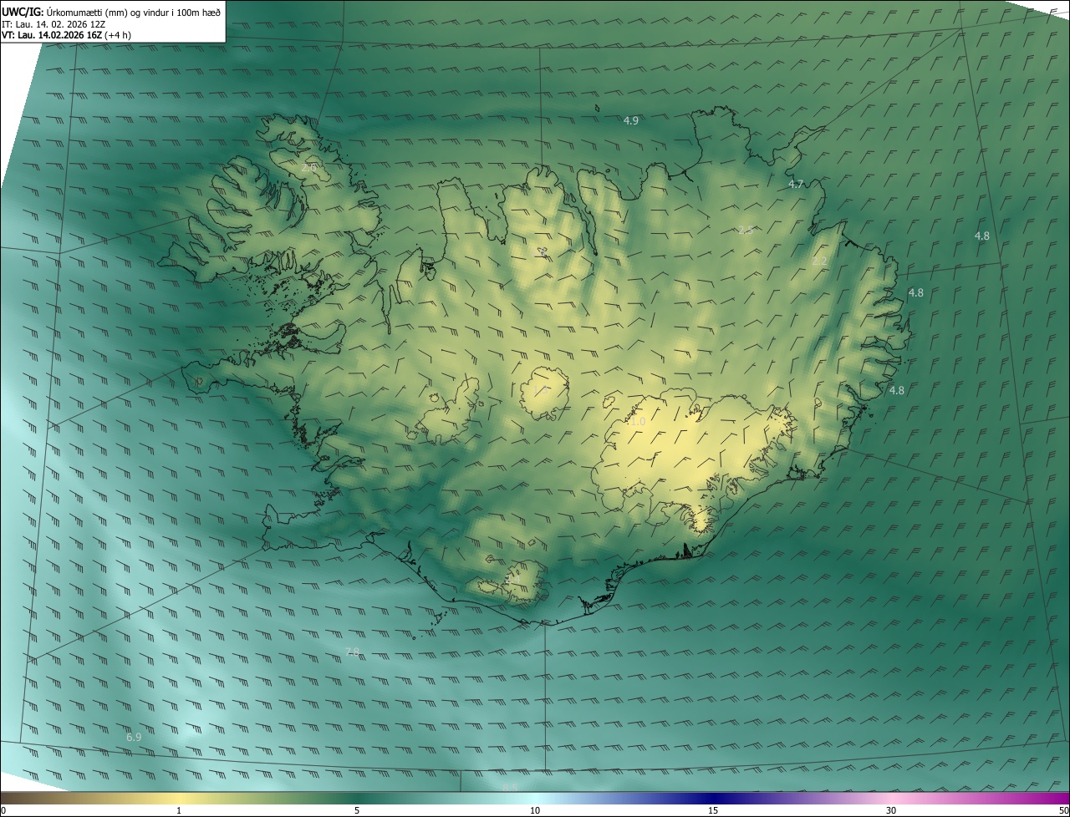
Task: Click the 'IT: Lau. 14. 02. 2026 12Z' line
Action: click(53, 23)
